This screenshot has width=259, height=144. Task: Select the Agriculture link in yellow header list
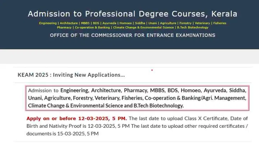[x=169, y=23]
